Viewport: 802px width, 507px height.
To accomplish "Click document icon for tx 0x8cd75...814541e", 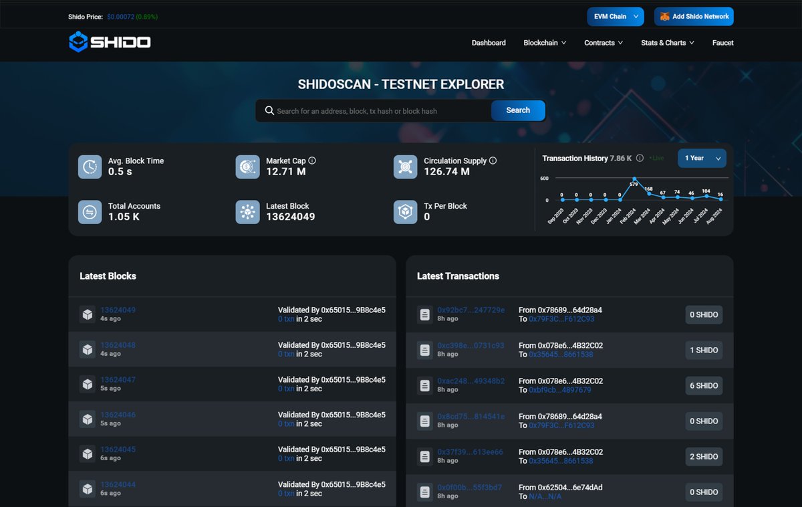I will 424,421.
